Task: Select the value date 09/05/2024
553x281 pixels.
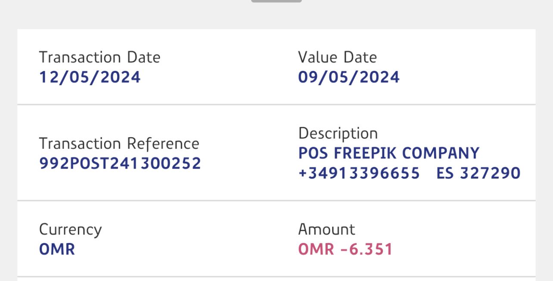Action: pyautogui.click(x=348, y=77)
